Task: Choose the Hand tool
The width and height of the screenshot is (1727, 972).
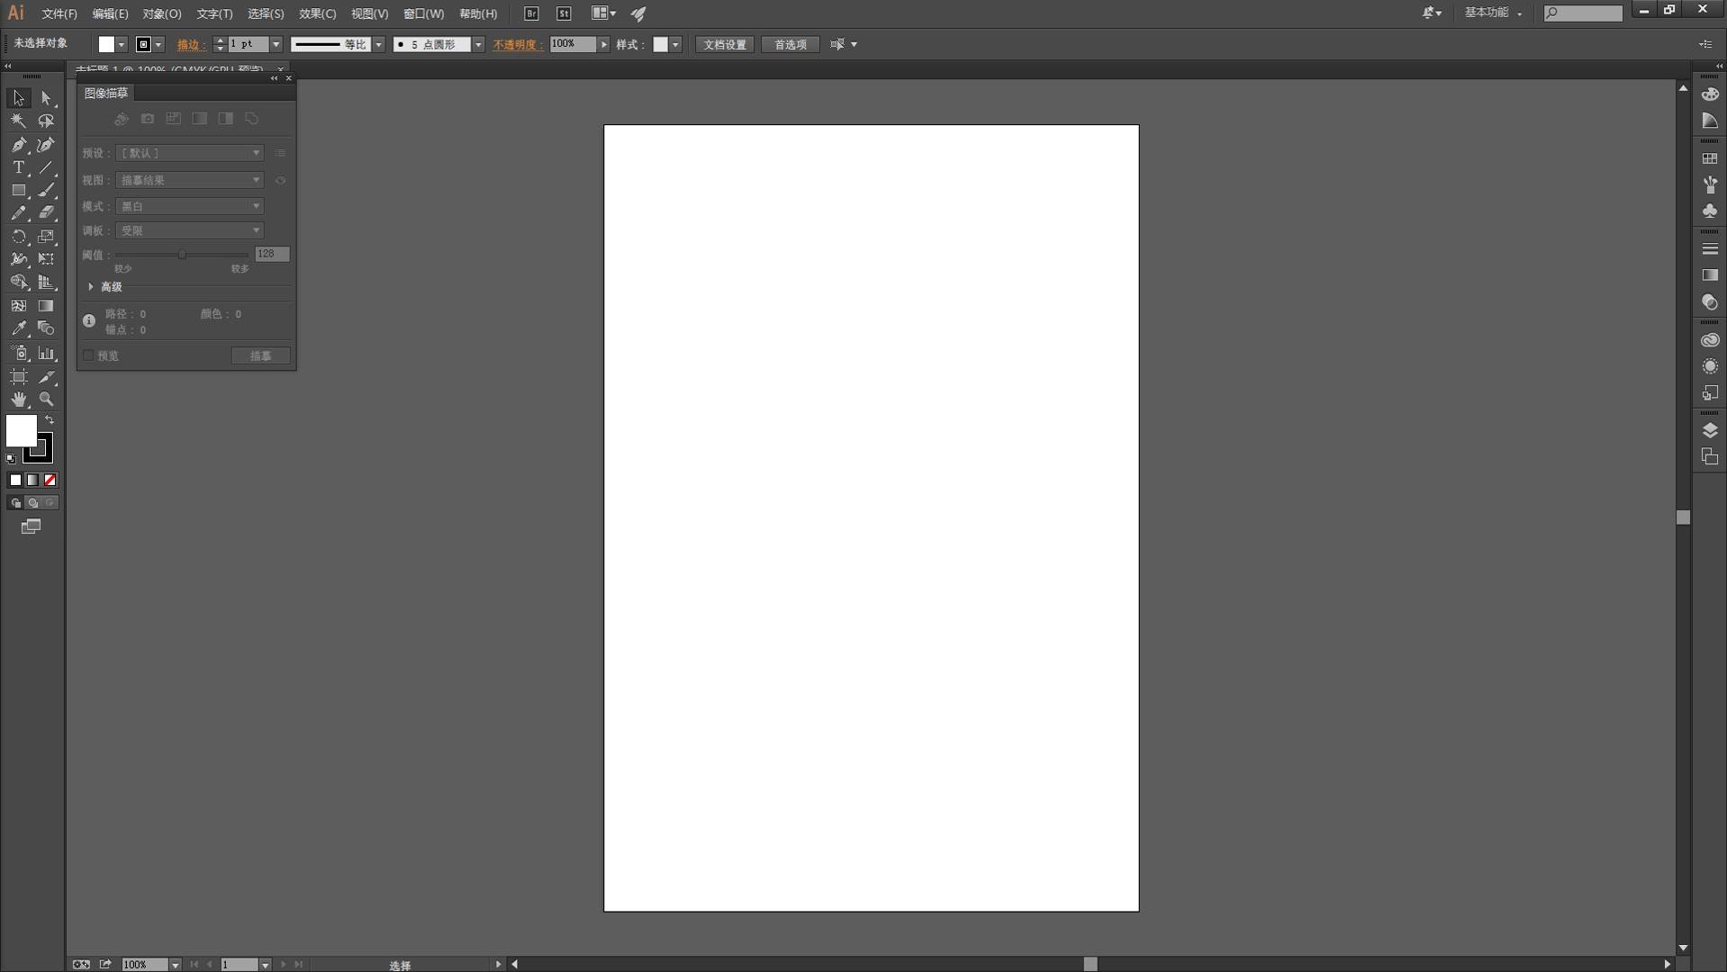Action: (18, 399)
